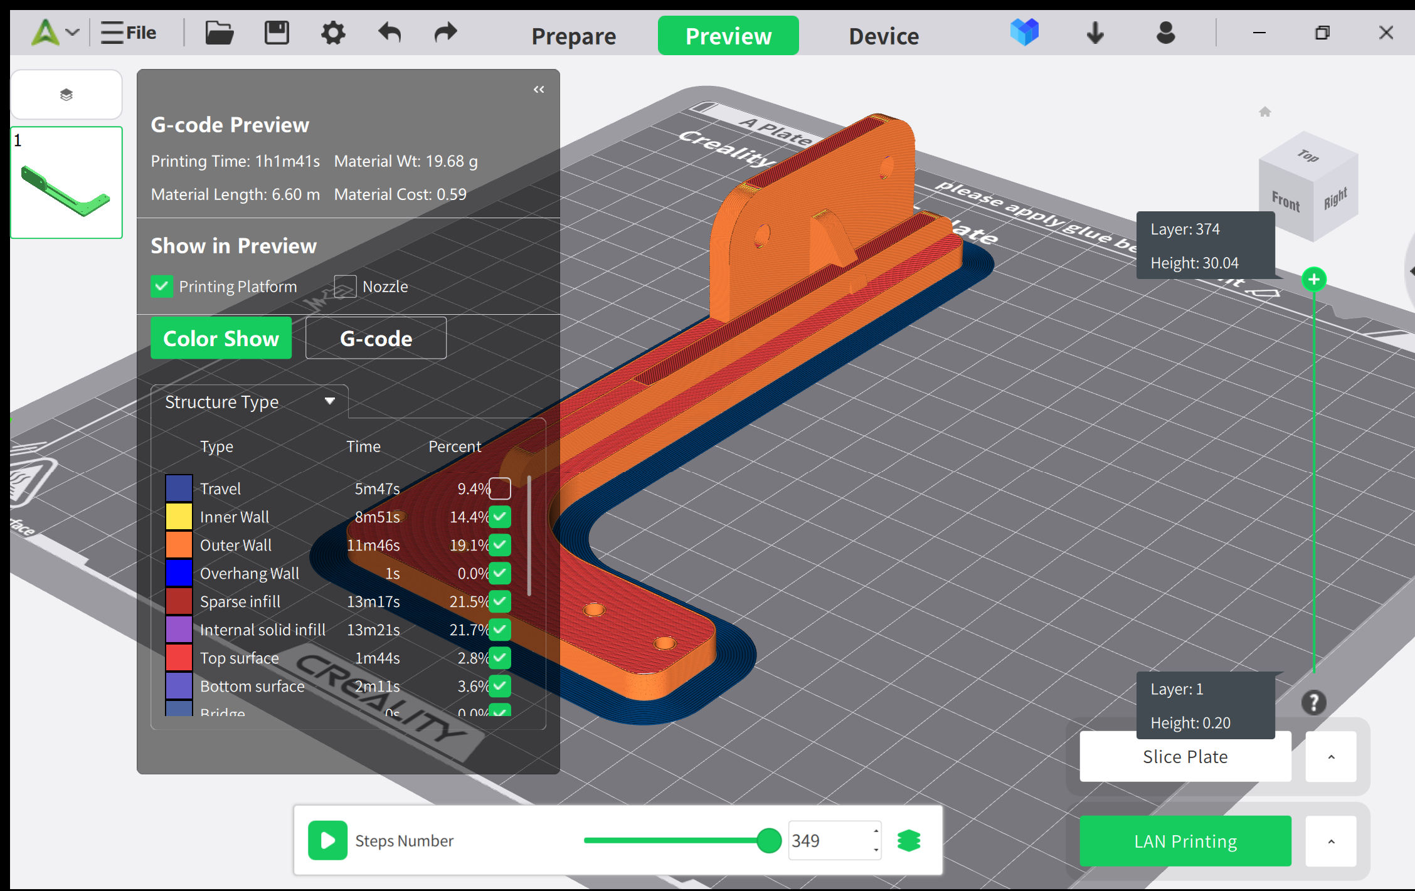The width and height of the screenshot is (1415, 891).
Task: Collapse the G-code Preview panel
Action: point(539,90)
